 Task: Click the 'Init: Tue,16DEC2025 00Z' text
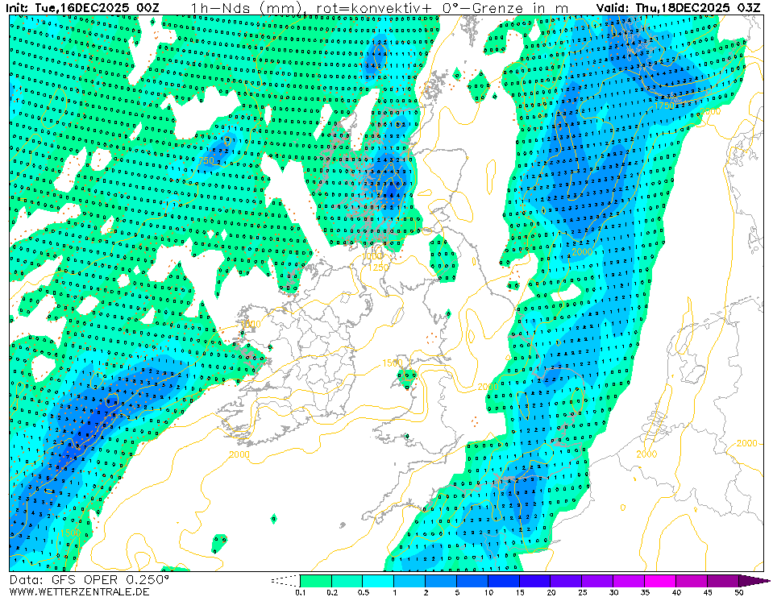pos(82,8)
